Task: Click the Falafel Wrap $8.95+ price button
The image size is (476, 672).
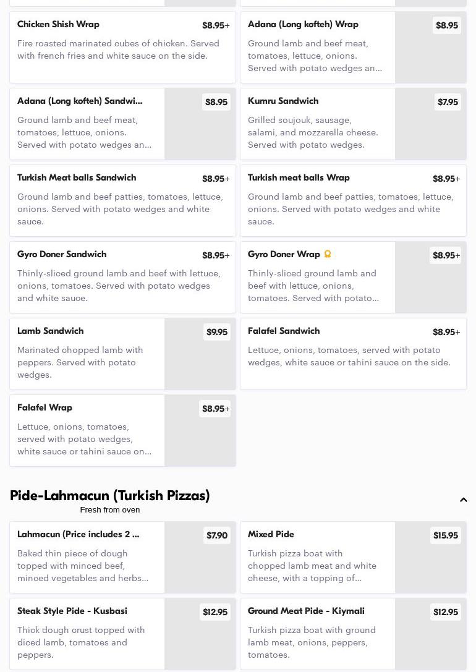Action: pyautogui.click(x=215, y=409)
